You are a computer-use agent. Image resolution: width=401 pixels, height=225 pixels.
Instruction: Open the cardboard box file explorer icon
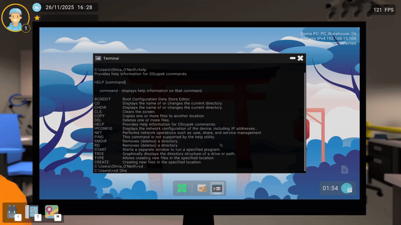click(x=202, y=188)
